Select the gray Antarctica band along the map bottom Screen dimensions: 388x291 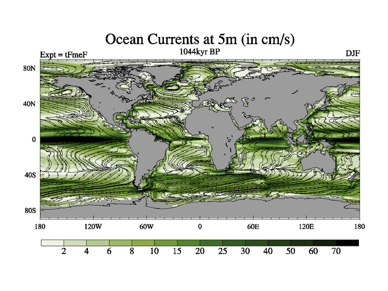click(x=199, y=211)
